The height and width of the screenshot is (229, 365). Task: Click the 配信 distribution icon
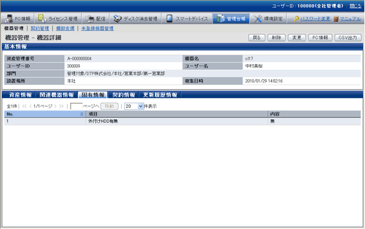coord(89,19)
